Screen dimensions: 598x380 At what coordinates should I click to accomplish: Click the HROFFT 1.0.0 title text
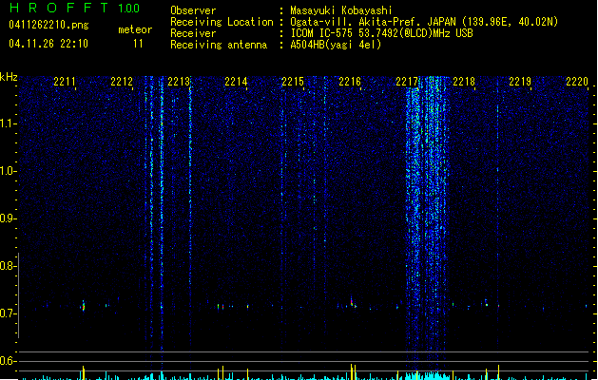[75, 8]
